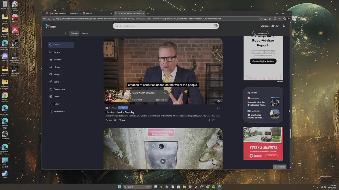Reload the MSN page
The width and height of the screenshot is (339, 190).
[49, 19]
